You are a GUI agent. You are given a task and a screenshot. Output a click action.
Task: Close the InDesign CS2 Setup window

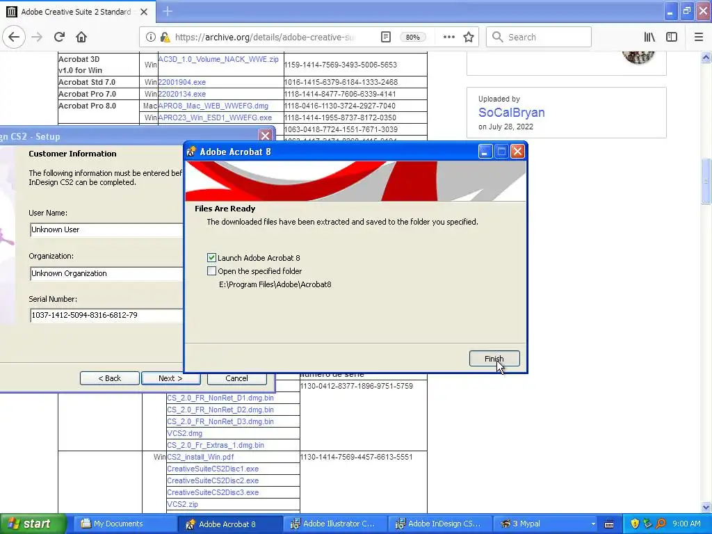[265, 136]
